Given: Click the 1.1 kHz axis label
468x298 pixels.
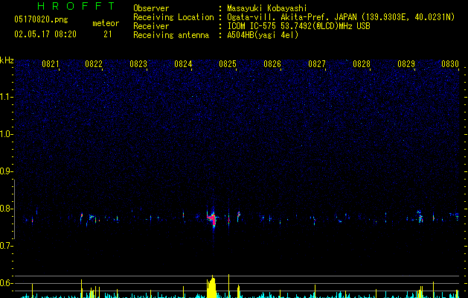Looking at the screenshot, I should [x=7, y=97].
